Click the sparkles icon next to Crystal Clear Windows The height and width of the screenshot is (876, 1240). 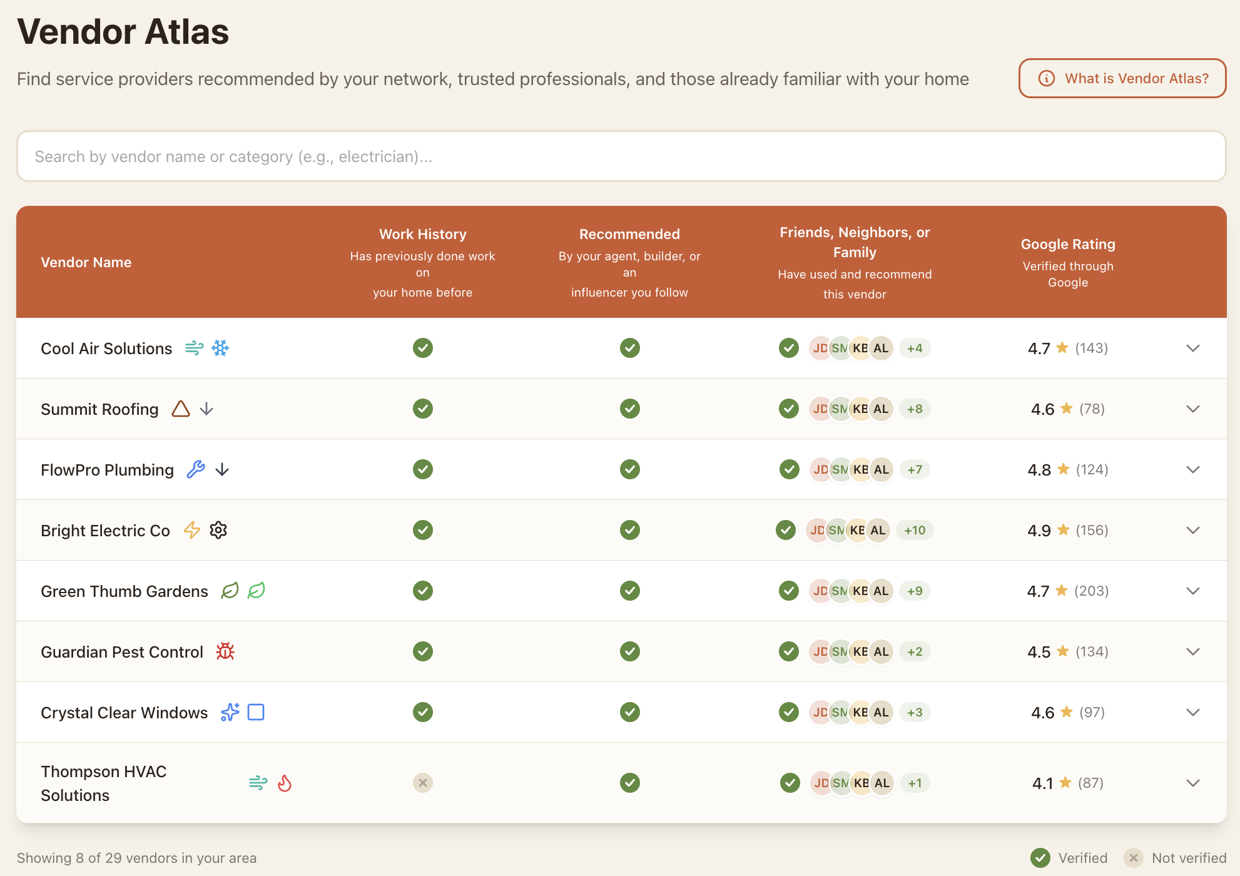pos(230,712)
